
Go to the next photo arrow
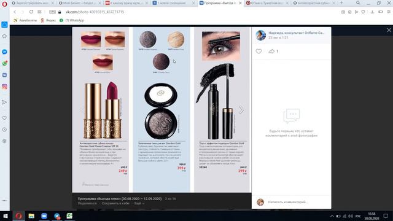(x=241, y=110)
